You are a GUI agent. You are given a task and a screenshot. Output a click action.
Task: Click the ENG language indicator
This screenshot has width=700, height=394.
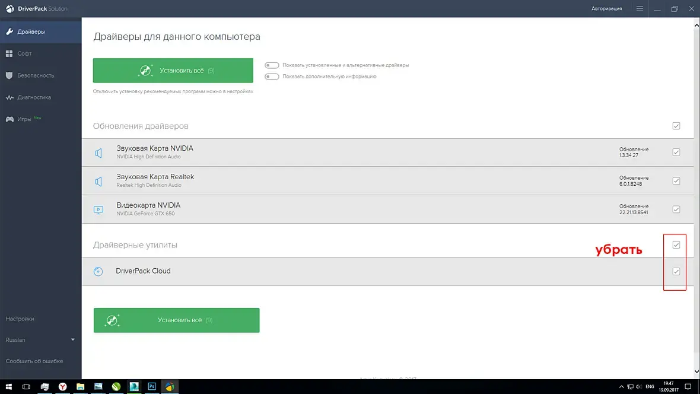[x=650, y=387]
